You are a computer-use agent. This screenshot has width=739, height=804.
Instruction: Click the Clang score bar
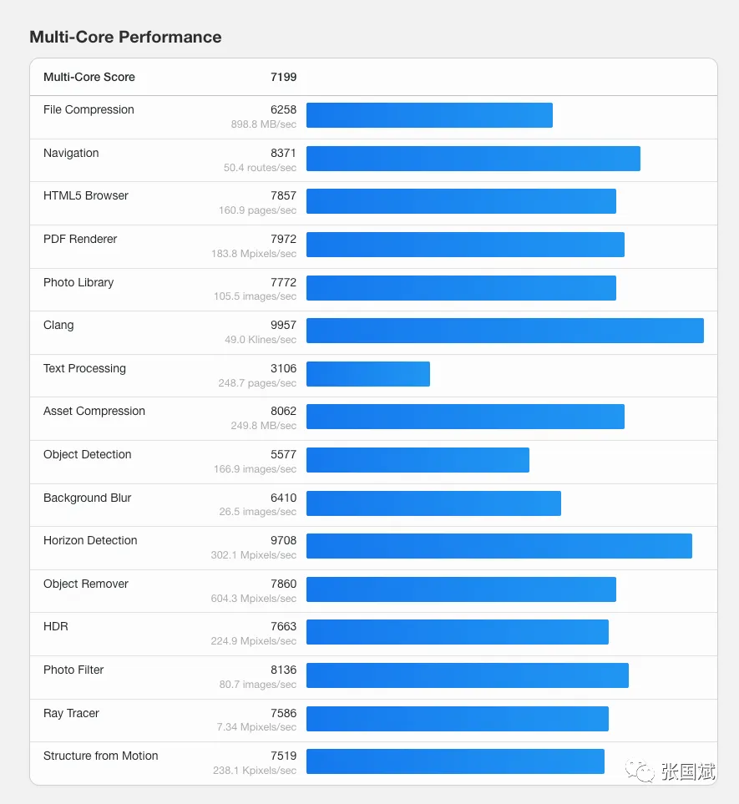pos(504,331)
